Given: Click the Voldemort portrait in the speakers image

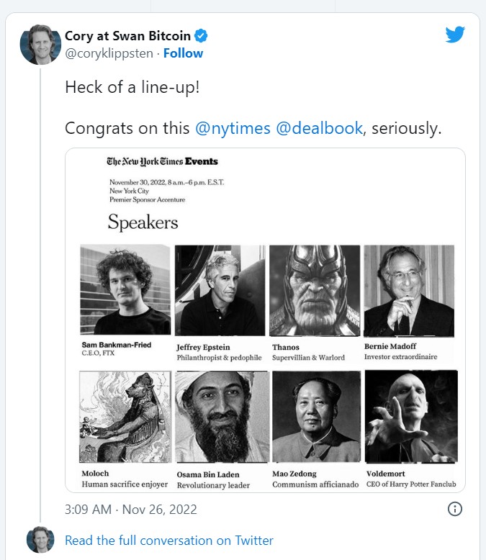Looking at the screenshot, I should coord(411,417).
